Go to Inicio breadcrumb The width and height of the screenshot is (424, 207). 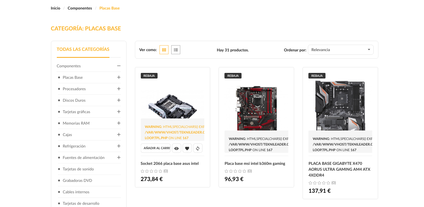pos(55,8)
